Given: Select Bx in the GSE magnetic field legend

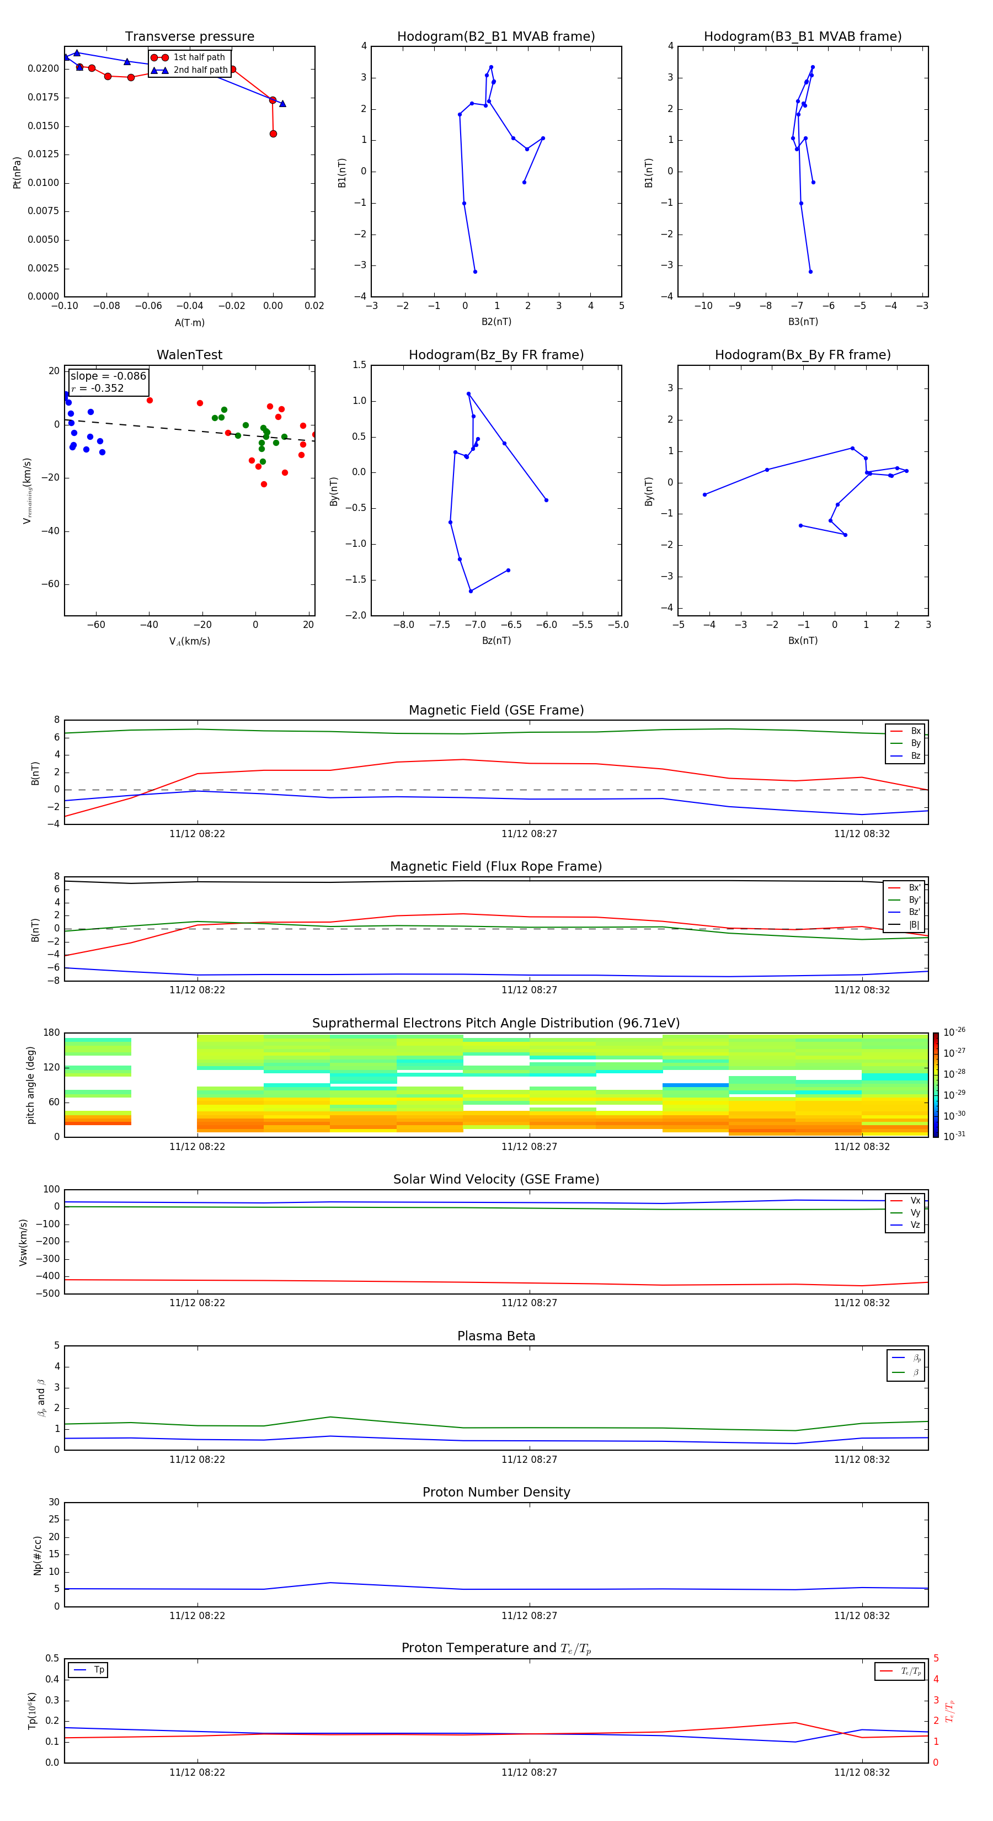Looking at the screenshot, I should (905, 731).
